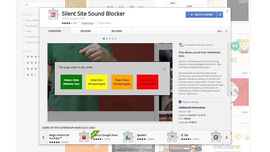Select the fourth screenshot carousel dot
270x152 pixels.
tap(113, 39)
